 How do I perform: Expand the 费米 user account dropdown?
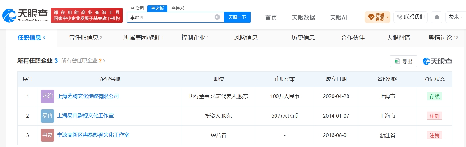pos(456,17)
